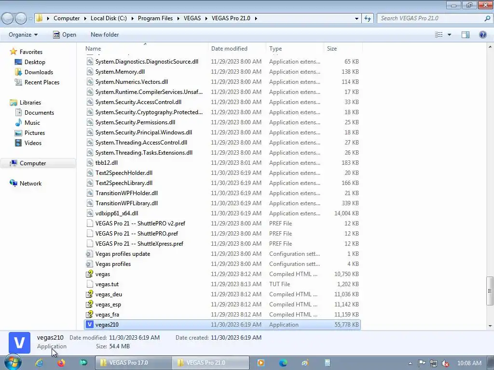Image resolution: width=494 pixels, height=370 pixels.
Task: Open the Organize dropdown menu
Action: 23,35
